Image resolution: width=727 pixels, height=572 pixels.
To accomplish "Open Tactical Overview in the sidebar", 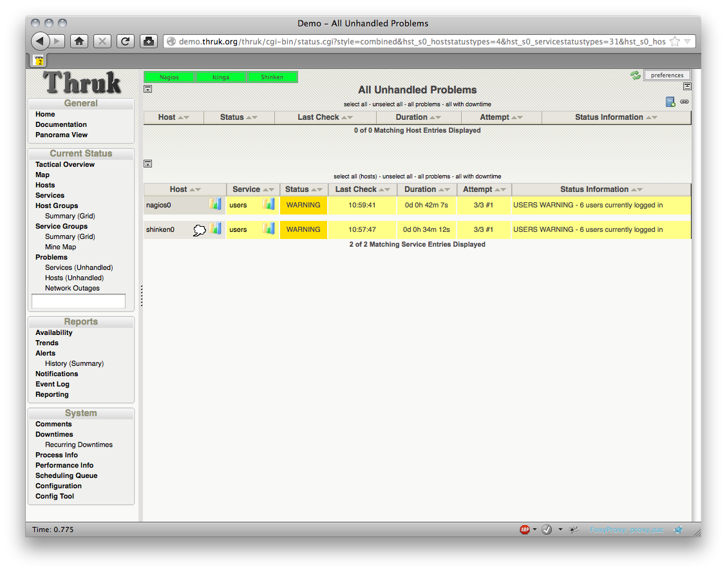I will coord(65,164).
